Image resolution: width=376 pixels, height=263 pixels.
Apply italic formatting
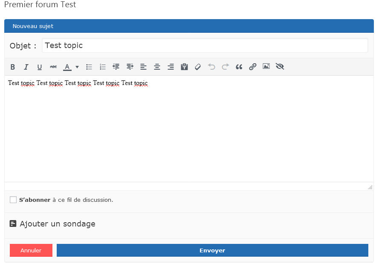[x=26, y=67]
